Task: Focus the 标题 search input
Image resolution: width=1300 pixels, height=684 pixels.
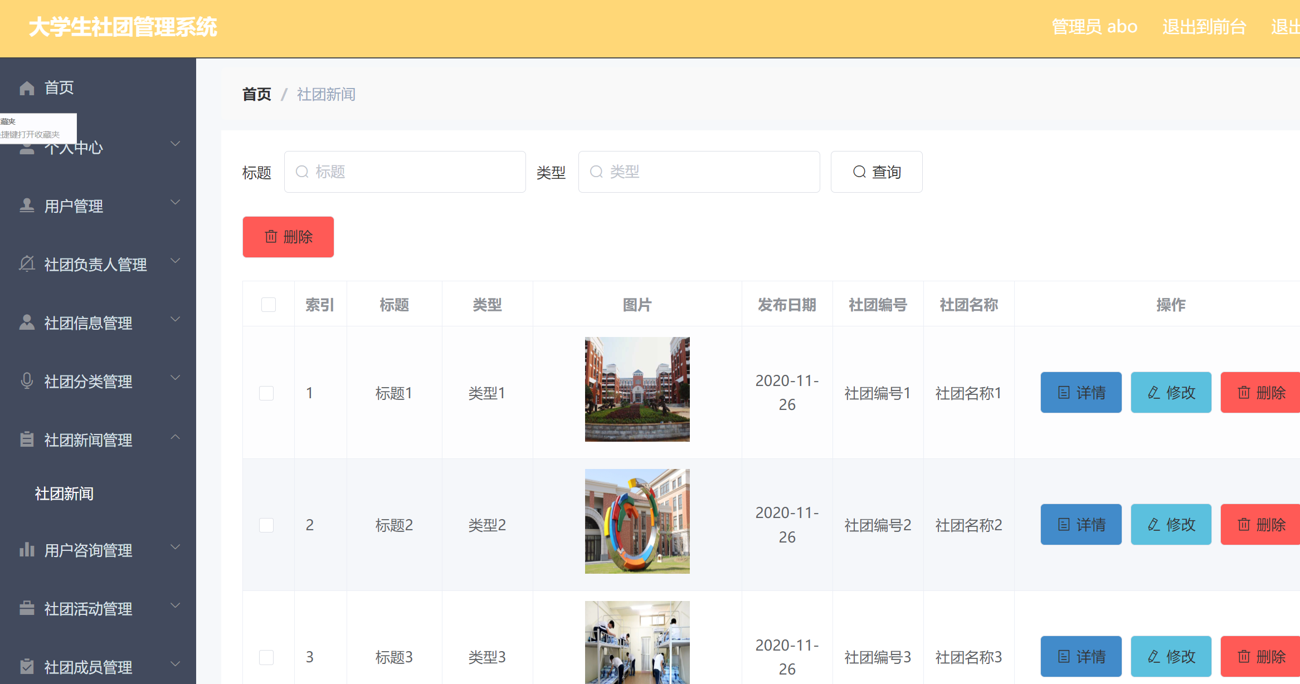Action: tap(405, 172)
